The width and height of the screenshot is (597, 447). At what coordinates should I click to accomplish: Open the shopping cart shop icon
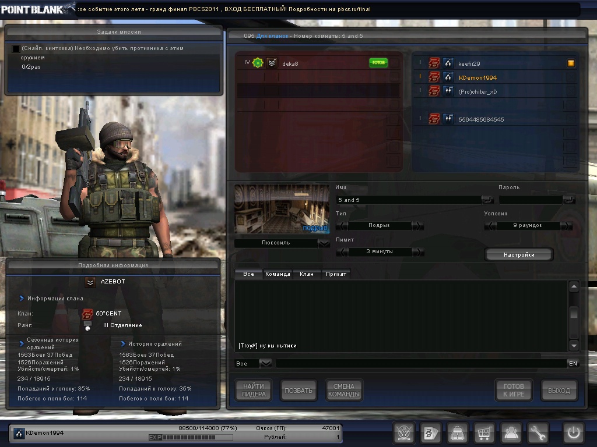pos(484,433)
